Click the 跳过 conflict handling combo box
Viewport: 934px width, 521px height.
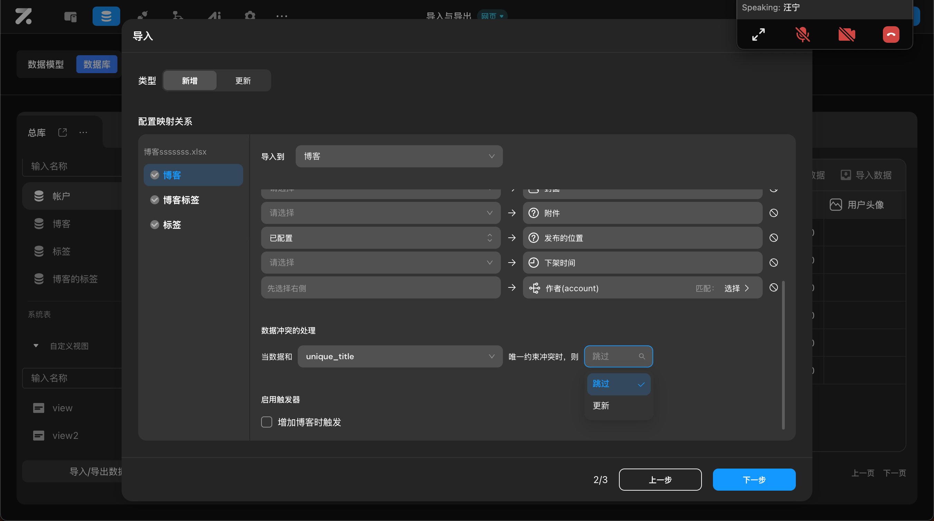pyautogui.click(x=618, y=357)
